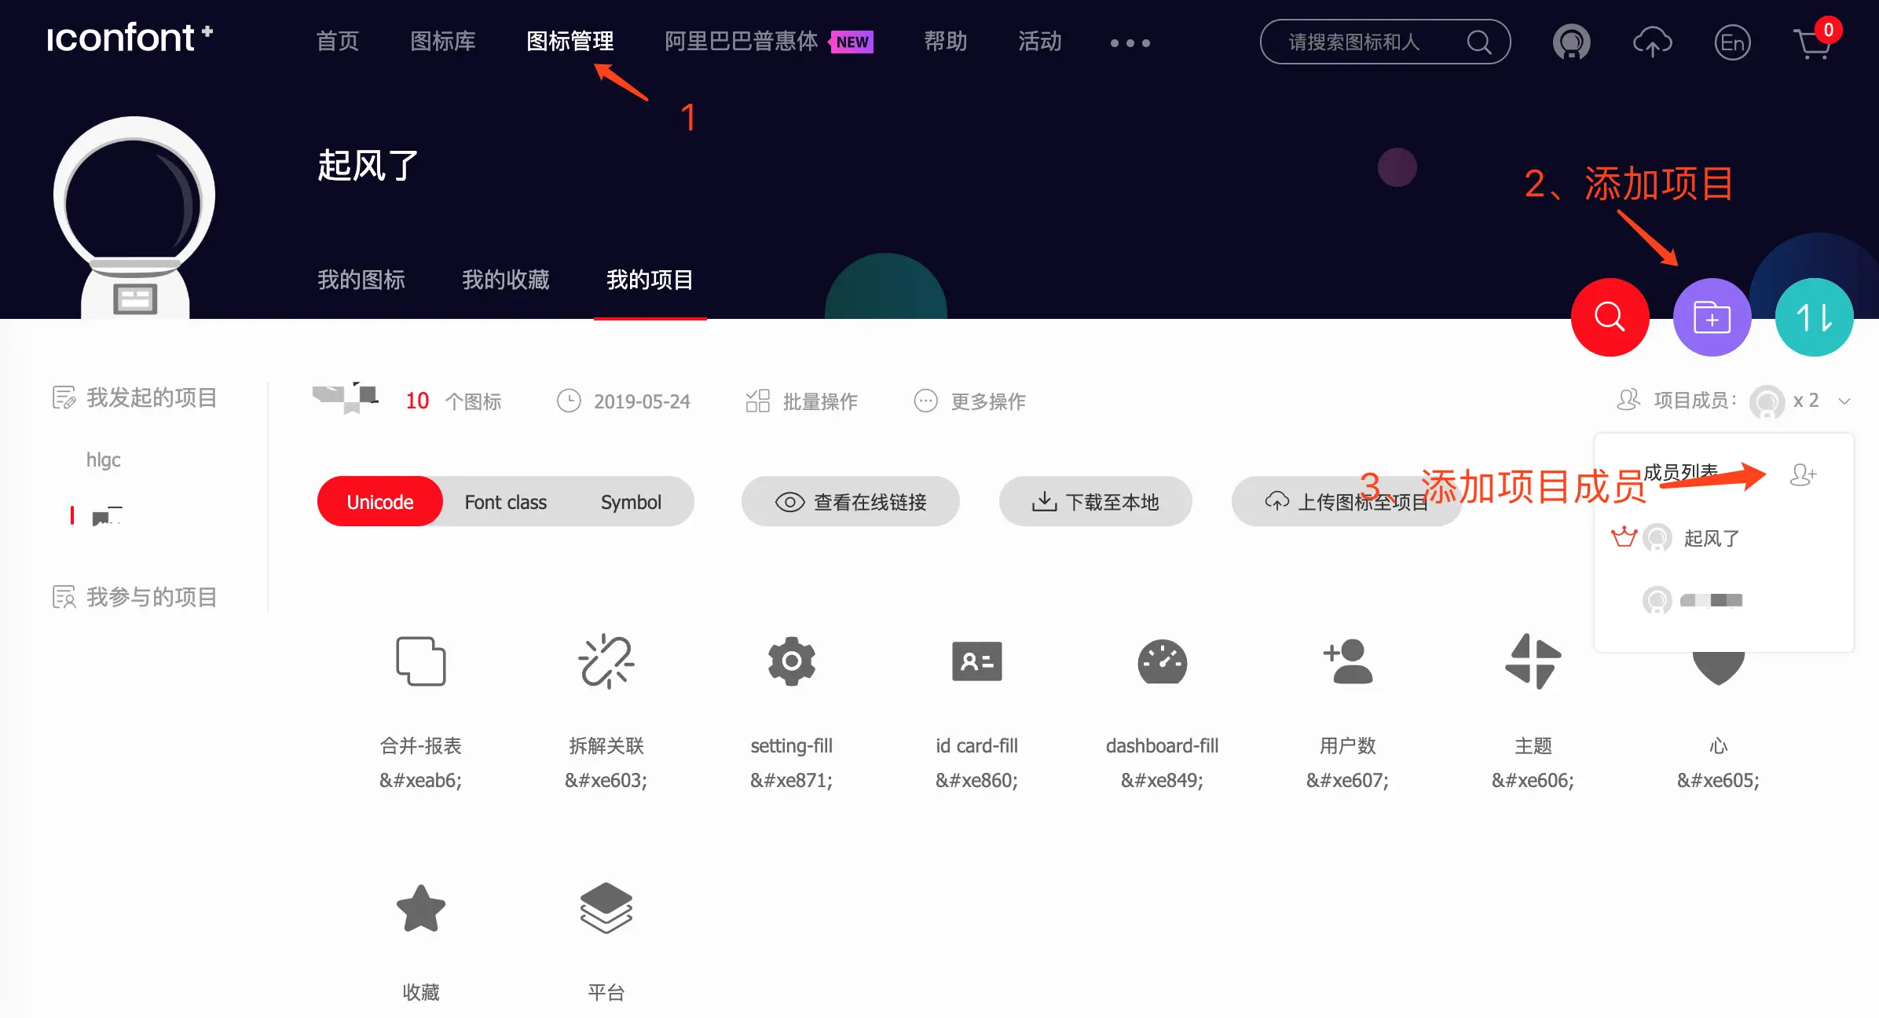
Task: Click the 用户数 add-user icon
Action: (1348, 662)
